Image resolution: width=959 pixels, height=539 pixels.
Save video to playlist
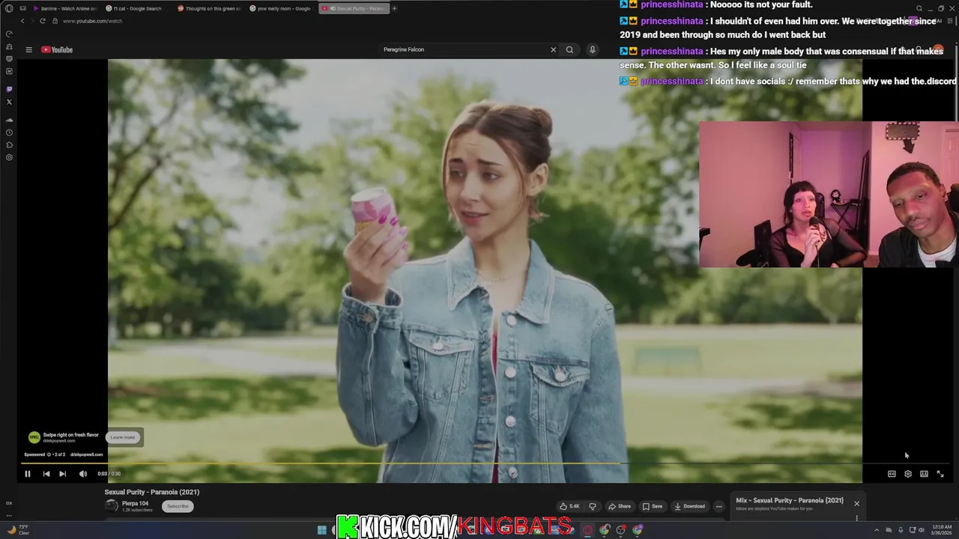pos(653,507)
